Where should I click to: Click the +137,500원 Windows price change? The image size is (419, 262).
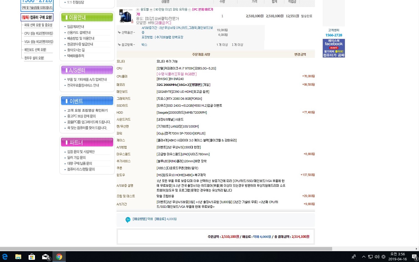308,175
